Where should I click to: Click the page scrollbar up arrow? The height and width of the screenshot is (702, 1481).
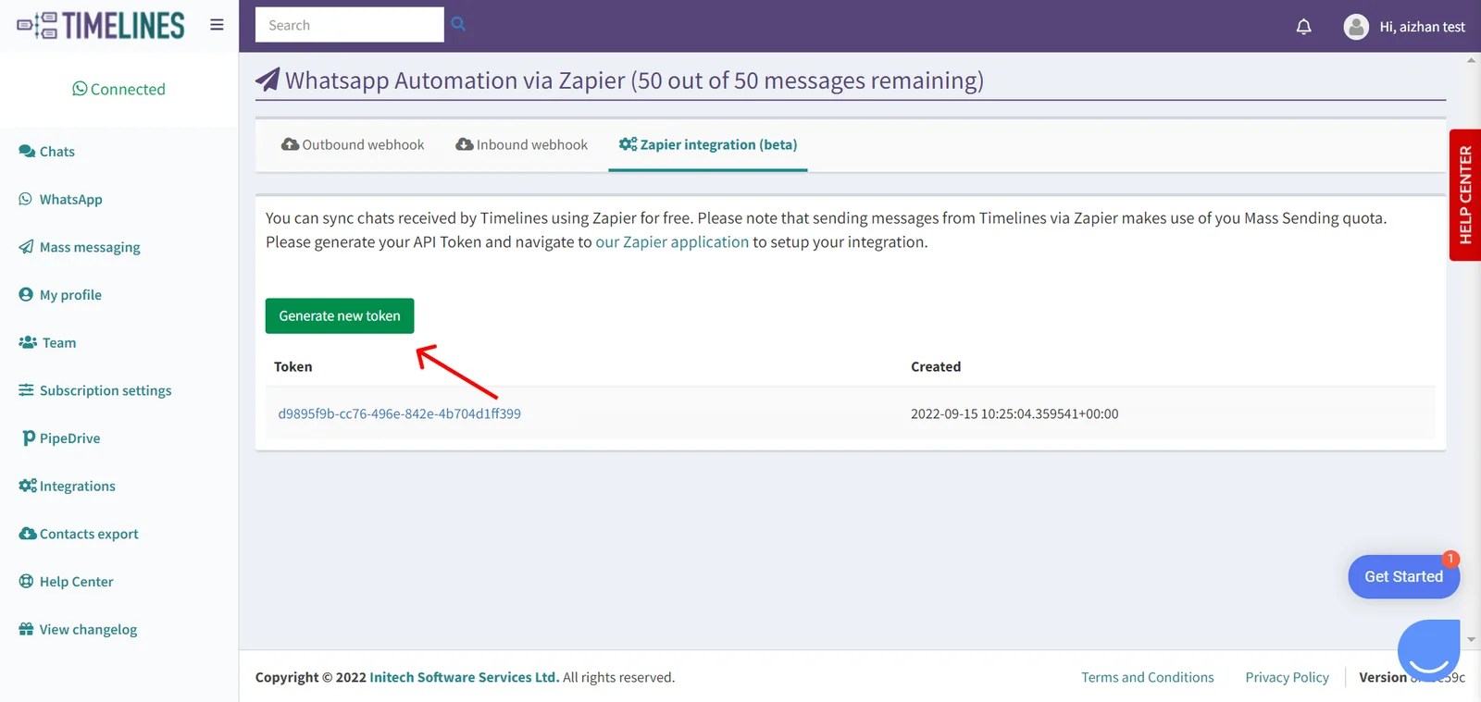pos(1472,60)
